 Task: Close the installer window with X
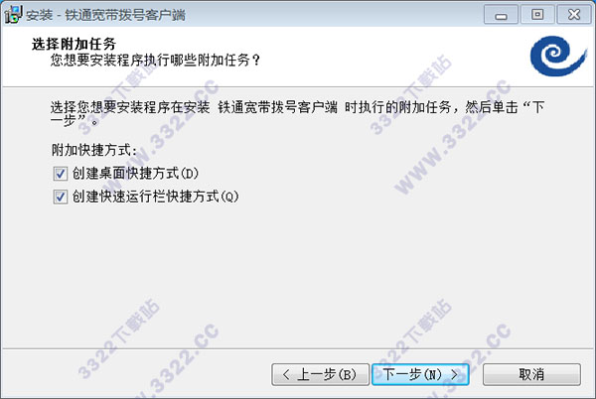tap(574, 15)
